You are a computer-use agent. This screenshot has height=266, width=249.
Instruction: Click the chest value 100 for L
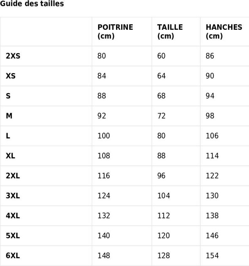pos(104,136)
